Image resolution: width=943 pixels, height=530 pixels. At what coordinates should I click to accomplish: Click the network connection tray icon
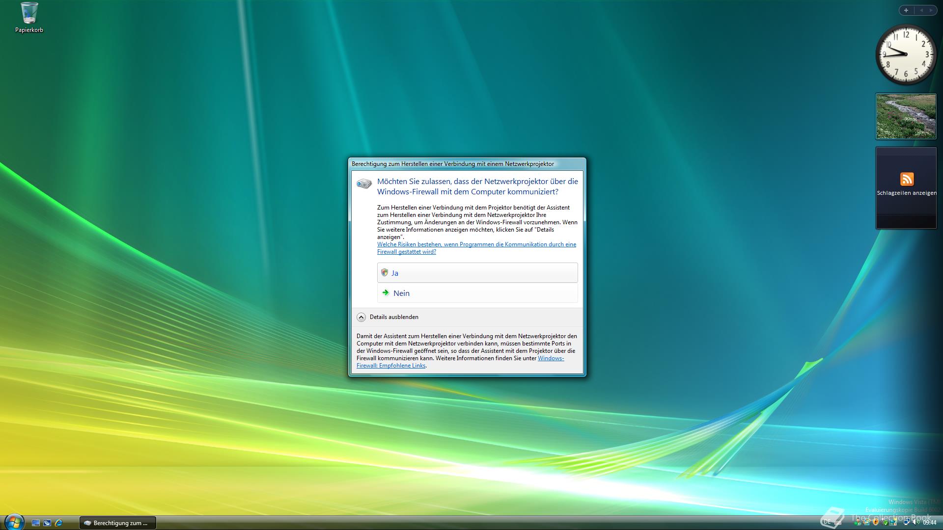tap(907, 522)
